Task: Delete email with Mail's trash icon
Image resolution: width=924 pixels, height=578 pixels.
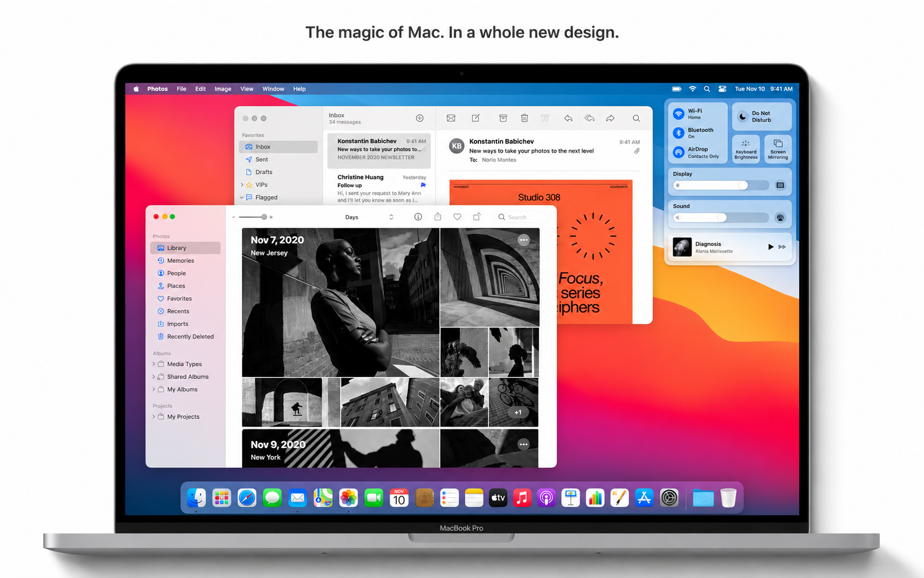Action: click(524, 118)
